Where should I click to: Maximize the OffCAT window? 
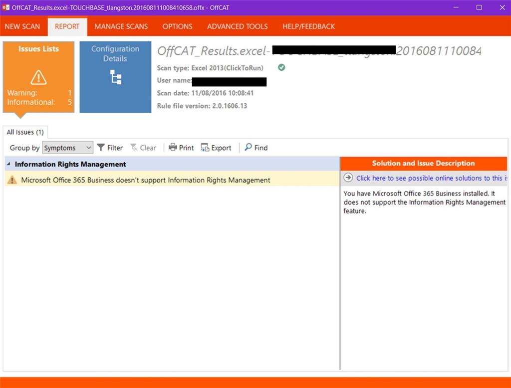coord(479,7)
